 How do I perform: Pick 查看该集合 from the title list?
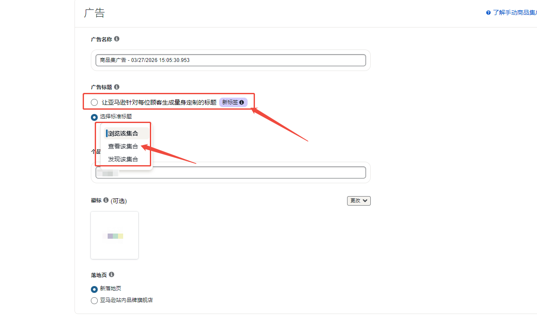[123, 146]
